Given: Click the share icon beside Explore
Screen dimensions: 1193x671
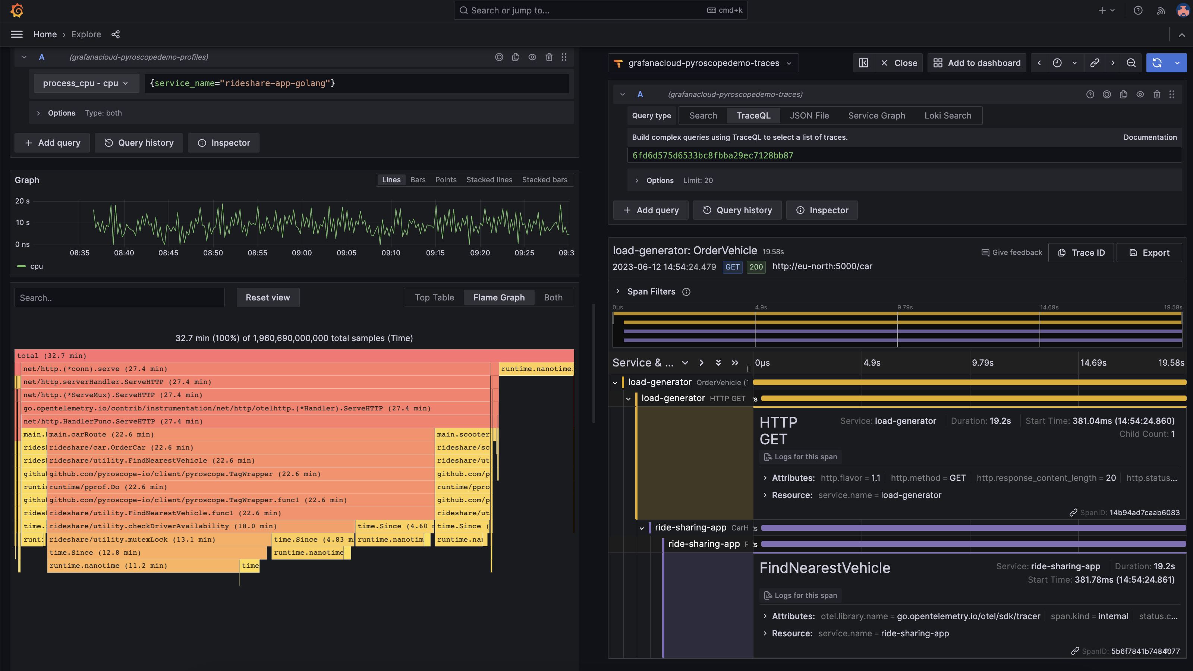Looking at the screenshot, I should pyautogui.click(x=116, y=34).
